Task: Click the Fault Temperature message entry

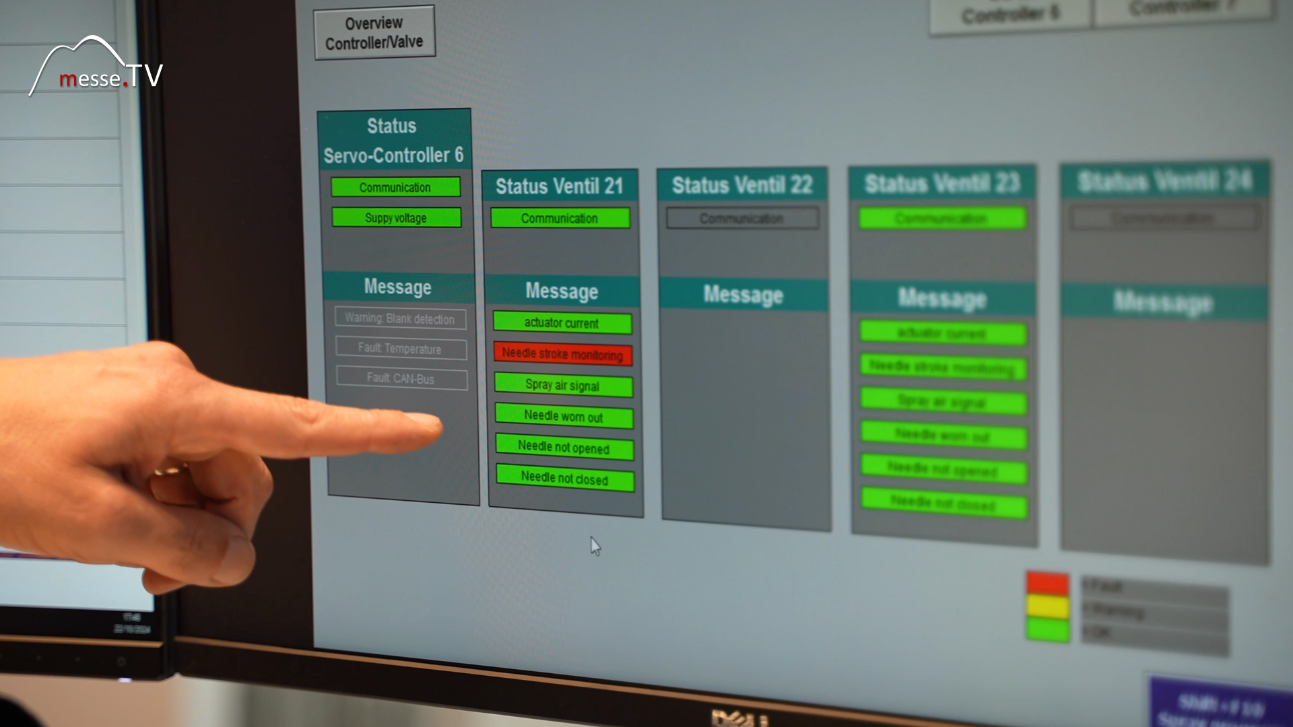Action: tap(399, 348)
